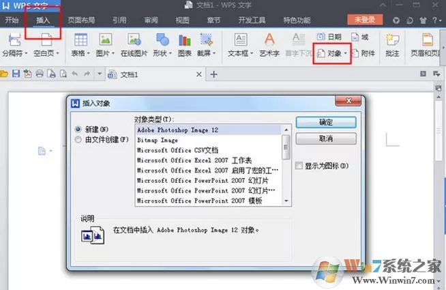This screenshot has width=446, height=290.
Task: Open the 审阅 review tab
Action: coord(151,20)
